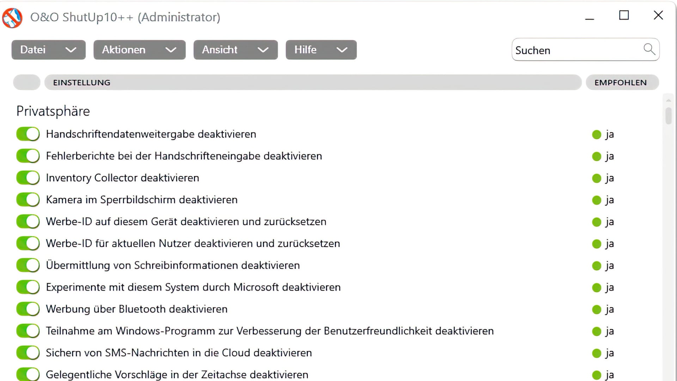Click the Privatsphäre section heading

(53, 111)
